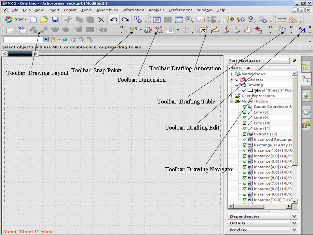Screen dimensions: 313x235
Task: Toggle the Cameras visibility check mark
Action: [x=237, y=79]
